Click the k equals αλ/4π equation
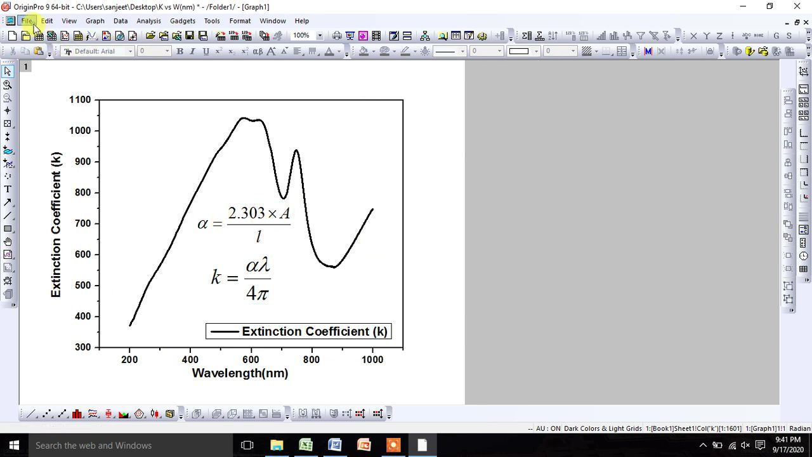812x457 pixels. (241, 278)
